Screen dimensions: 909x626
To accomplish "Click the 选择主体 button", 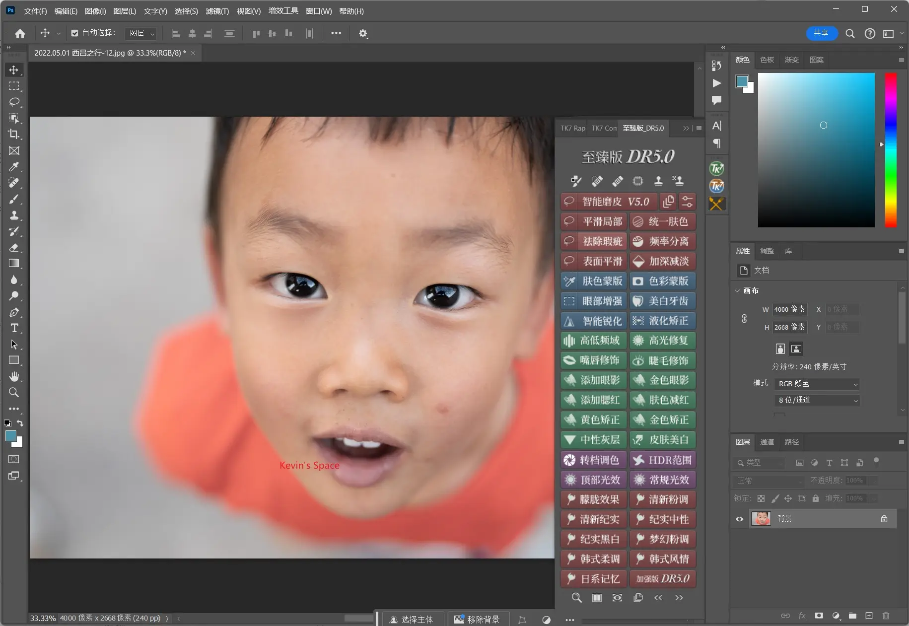I will click(x=413, y=619).
